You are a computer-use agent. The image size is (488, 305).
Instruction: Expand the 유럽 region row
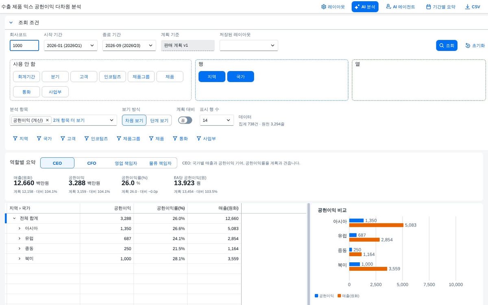[20, 238]
